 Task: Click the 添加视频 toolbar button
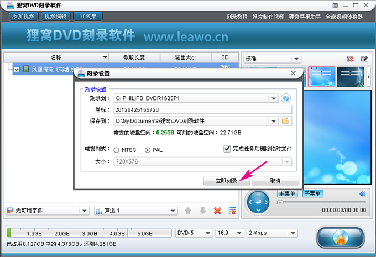(x=23, y=17)
